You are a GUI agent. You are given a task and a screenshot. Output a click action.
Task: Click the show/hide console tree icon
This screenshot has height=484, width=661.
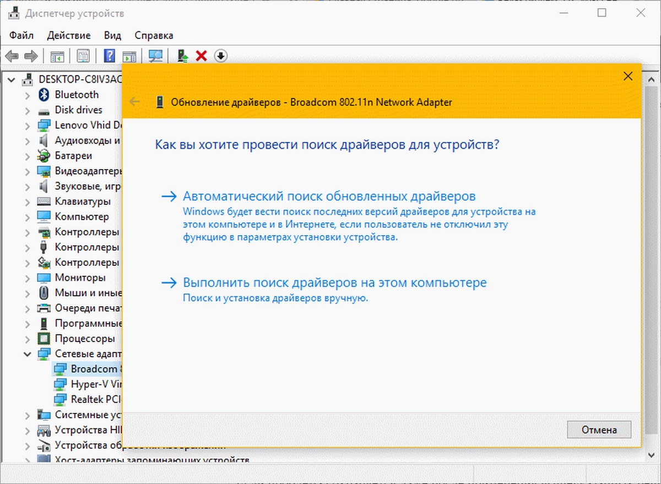click(x=57, y=56)
